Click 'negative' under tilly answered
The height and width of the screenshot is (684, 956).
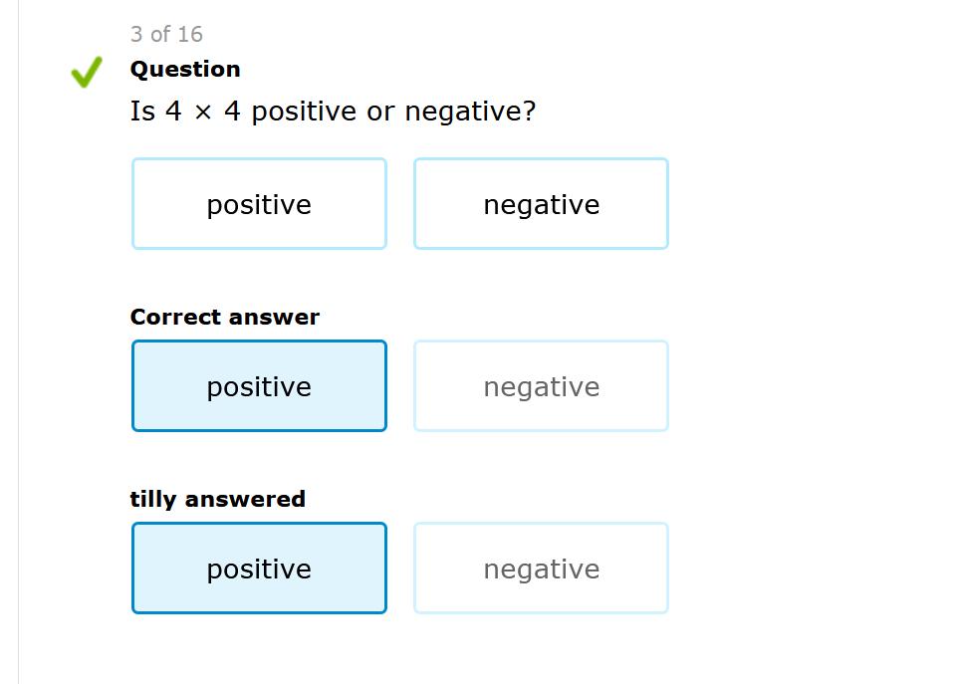point(541,569)
